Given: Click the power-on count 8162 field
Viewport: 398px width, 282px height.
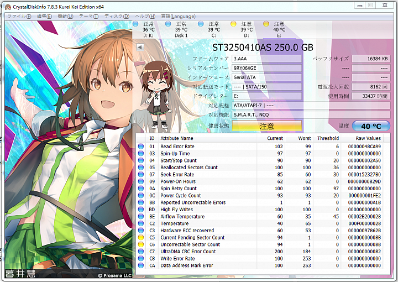Looking at the screenshot, I should pos(371,87).
